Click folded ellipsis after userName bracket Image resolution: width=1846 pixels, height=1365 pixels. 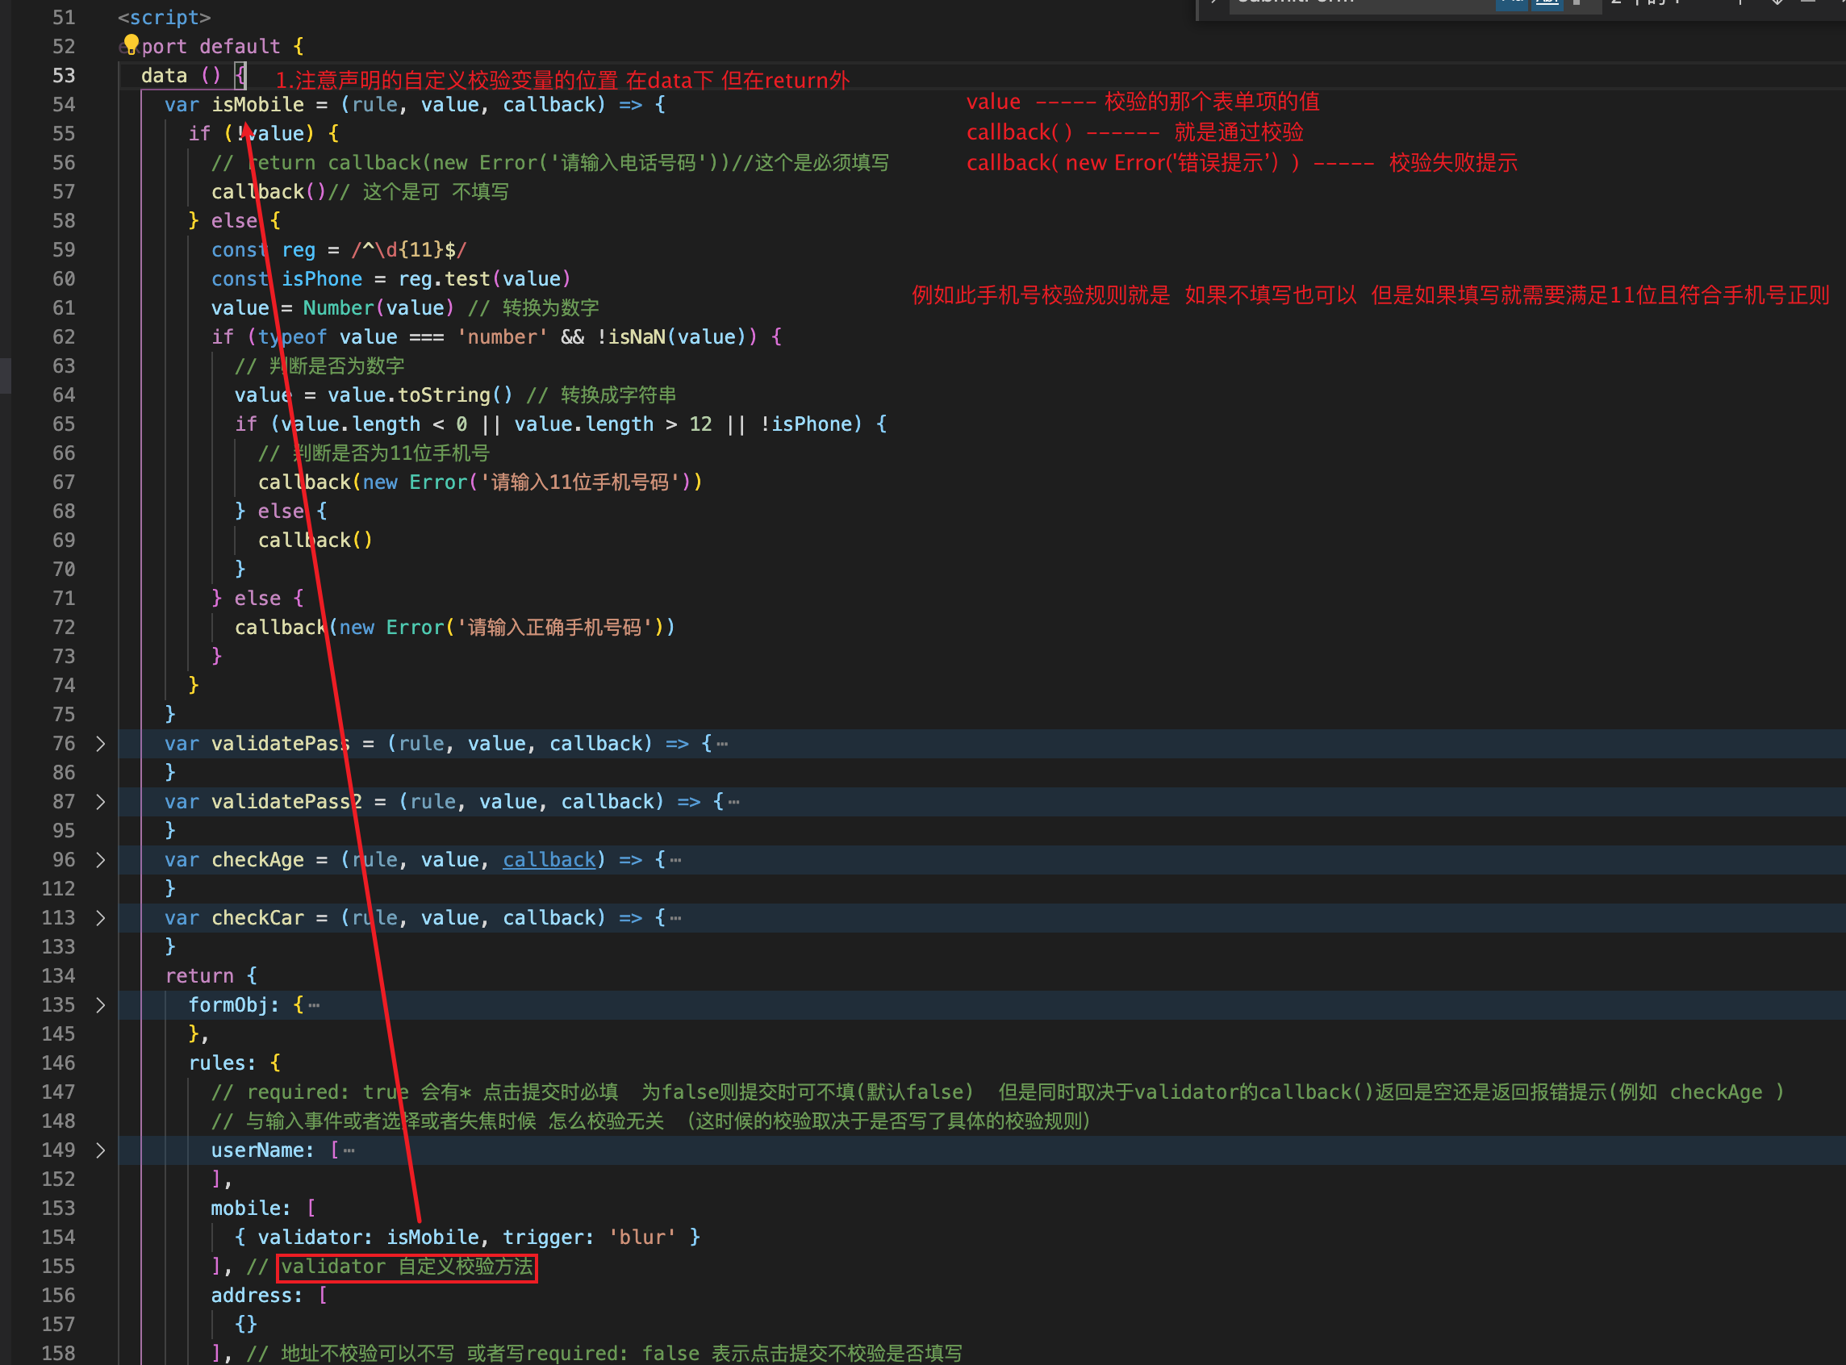pyautogui.click(x=349, y=1150)
